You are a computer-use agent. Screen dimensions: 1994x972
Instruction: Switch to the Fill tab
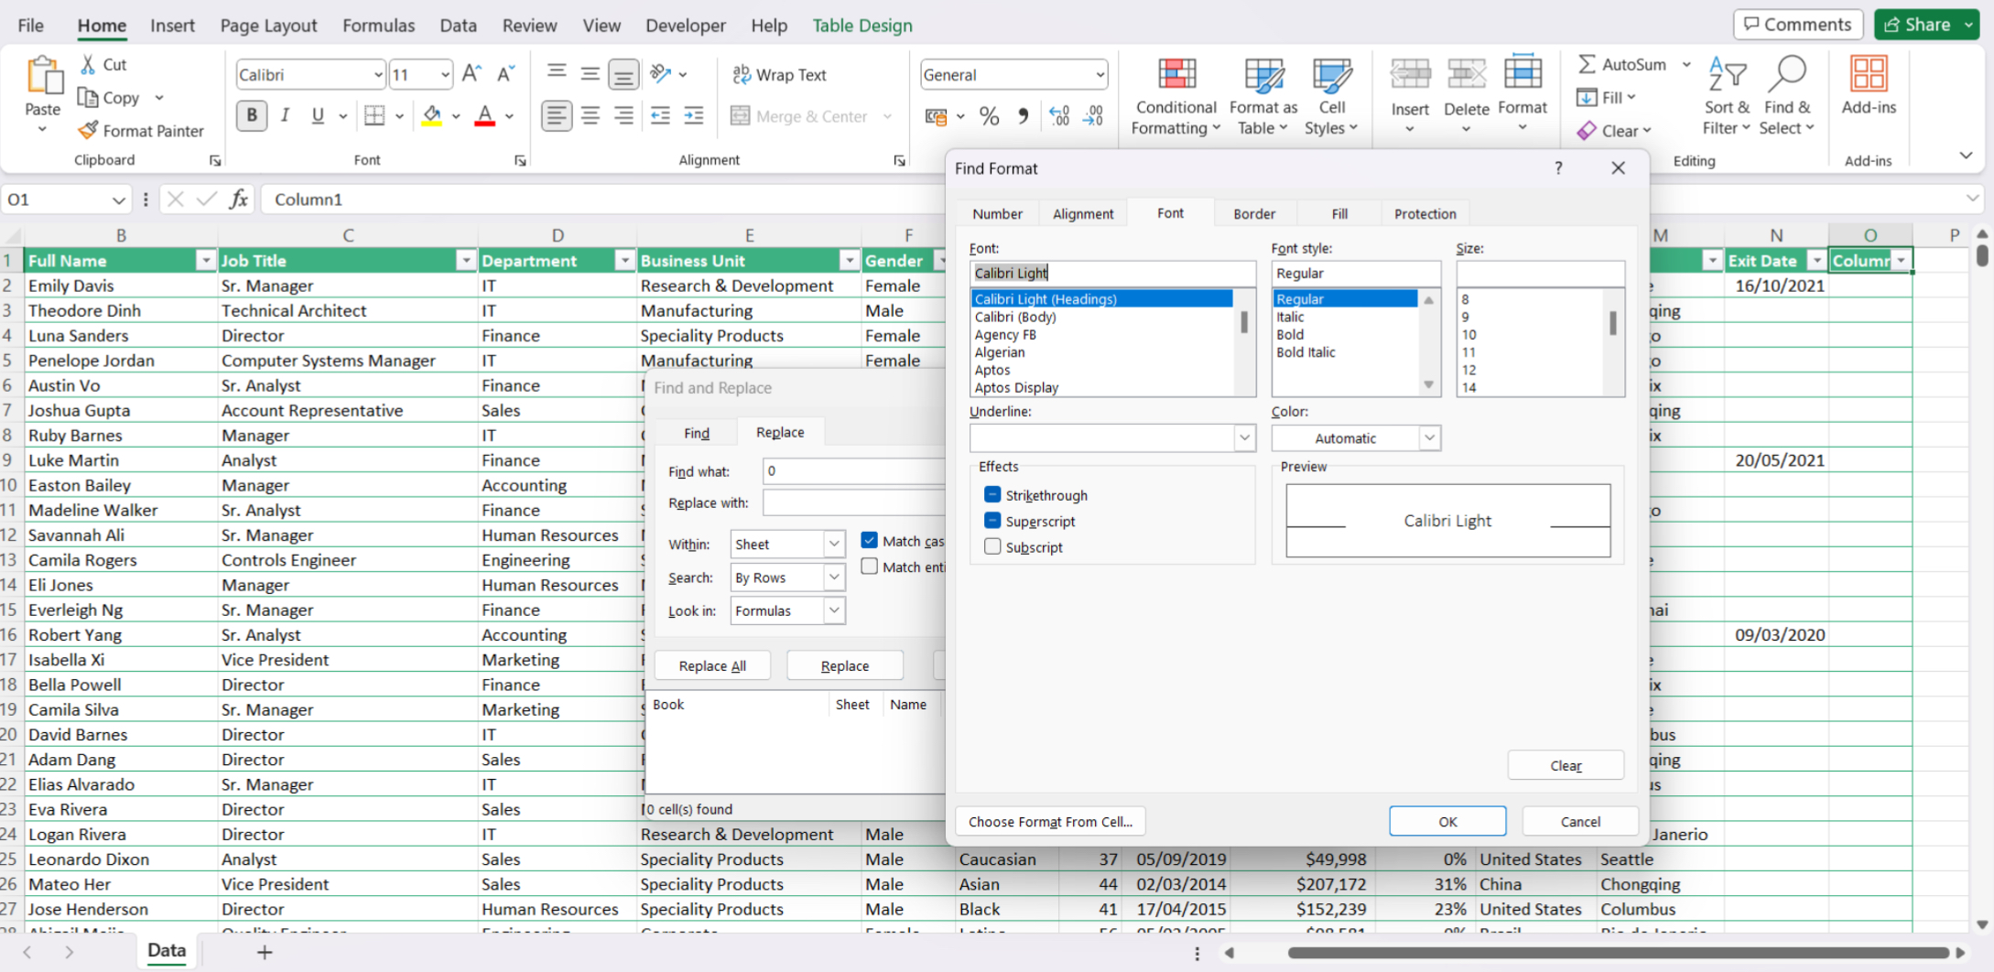point(1339,213)
